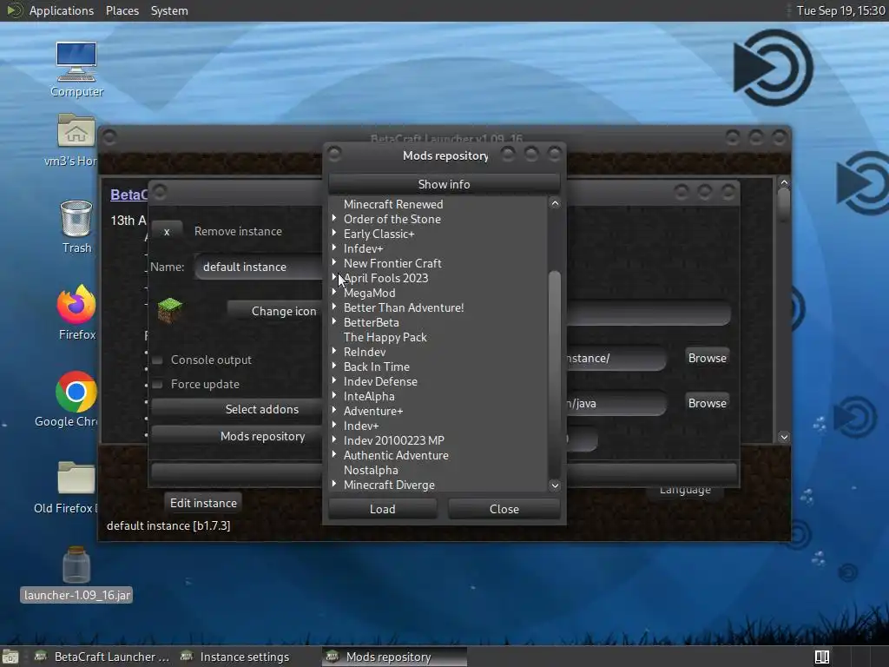Select Authentic Adventure entry
This screenshot has height=667, width=889.
click(x=396, y=455)
